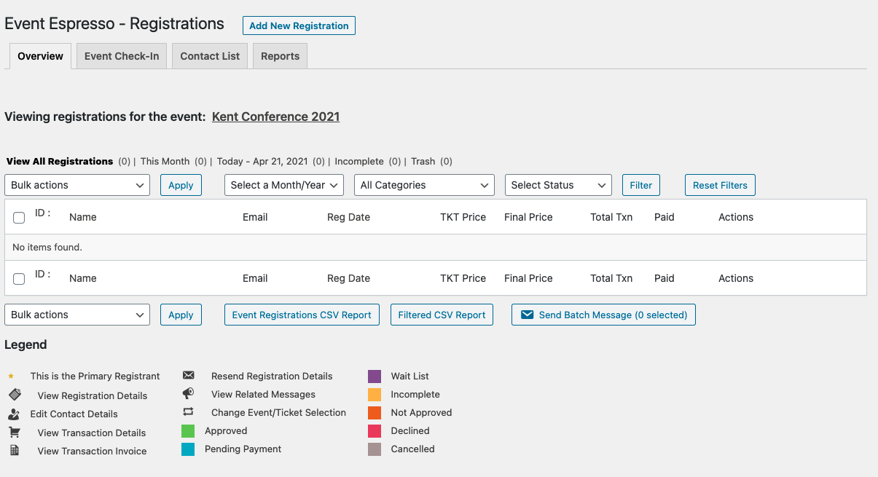Click Add New Registration button

pyautogui.click(x=299, y=25)
